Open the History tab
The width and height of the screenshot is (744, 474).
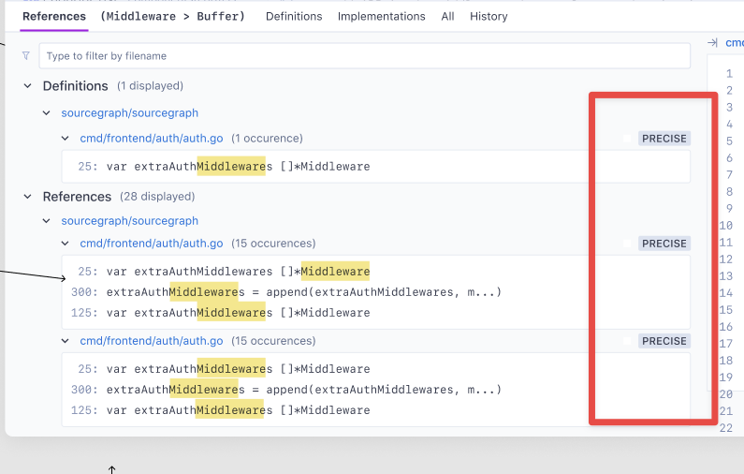coord(489,16)
